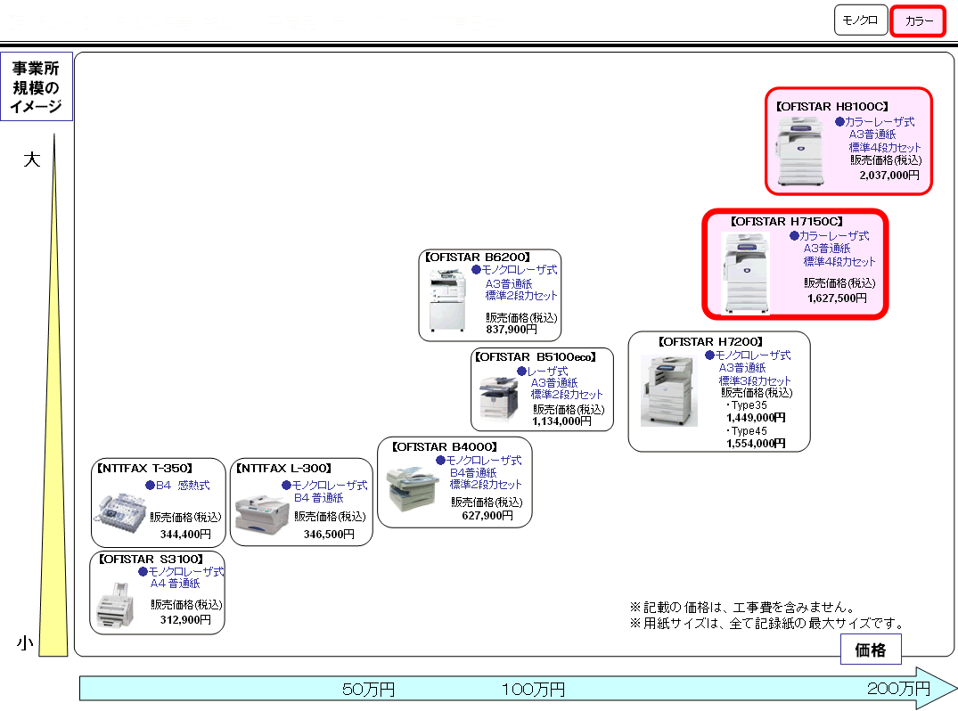Click the 50万円 axis label

pos(368,690)
